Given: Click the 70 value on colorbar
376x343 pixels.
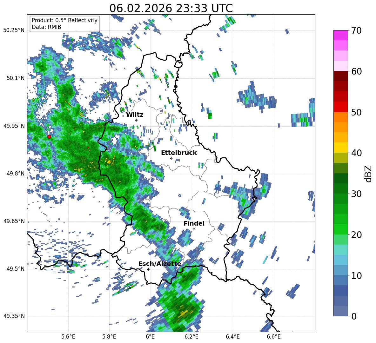Looking at the screenshot, I should point(356,31).
